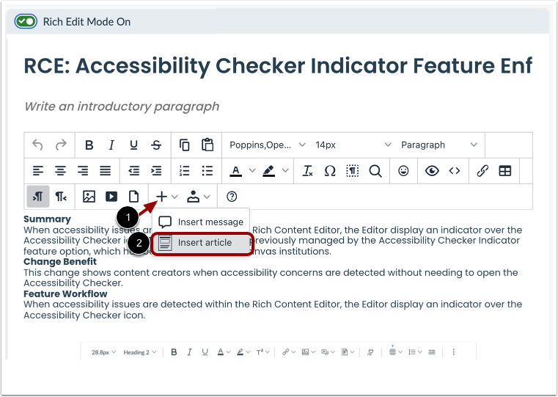Select right-to-left text direction
This screenshot has height=397, width=558.
click(61, 197)
